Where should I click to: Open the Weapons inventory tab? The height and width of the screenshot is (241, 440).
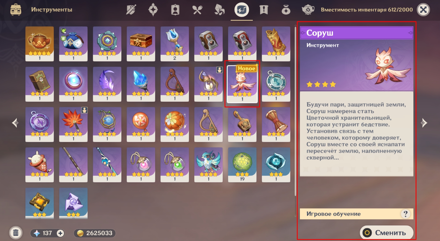click(131, 10)
